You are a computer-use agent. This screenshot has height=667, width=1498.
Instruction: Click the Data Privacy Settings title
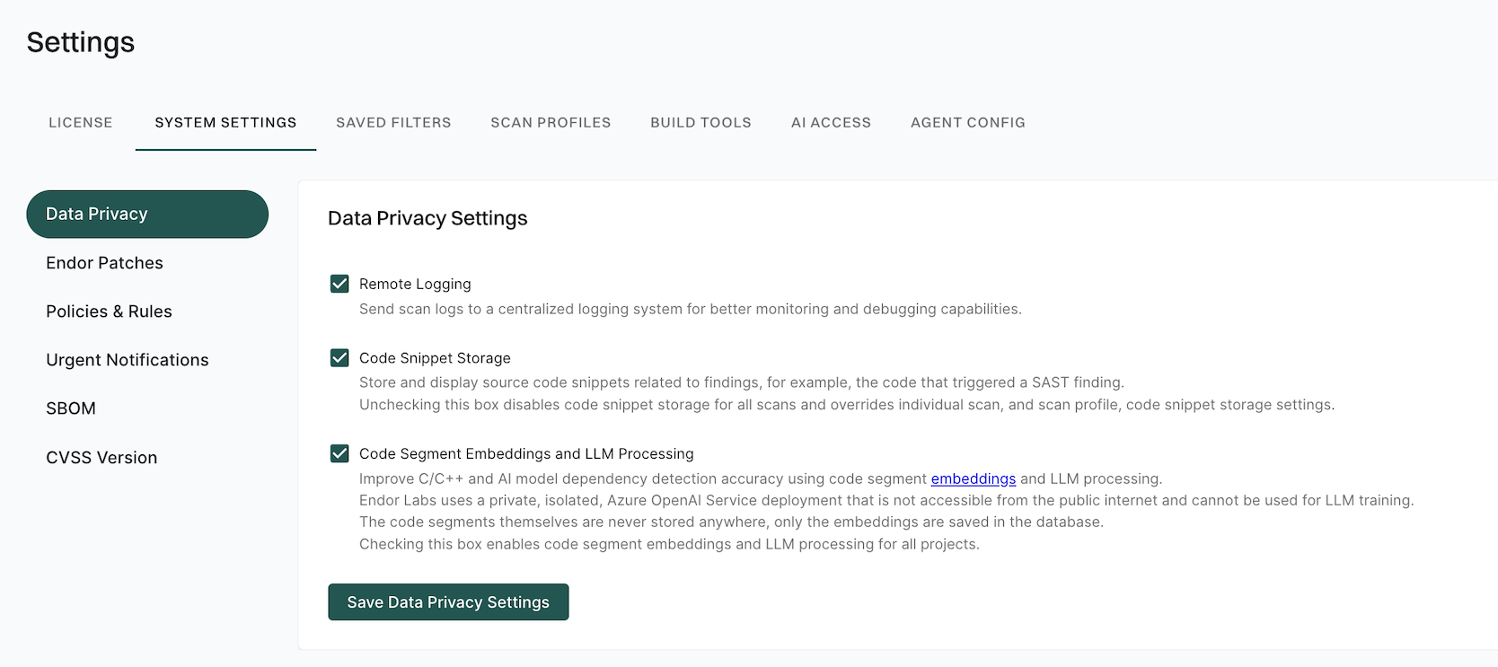pos(427,217)
